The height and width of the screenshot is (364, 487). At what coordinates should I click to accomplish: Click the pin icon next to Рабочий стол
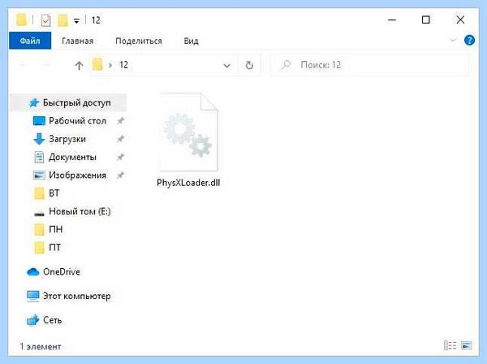tap(120, 121)
